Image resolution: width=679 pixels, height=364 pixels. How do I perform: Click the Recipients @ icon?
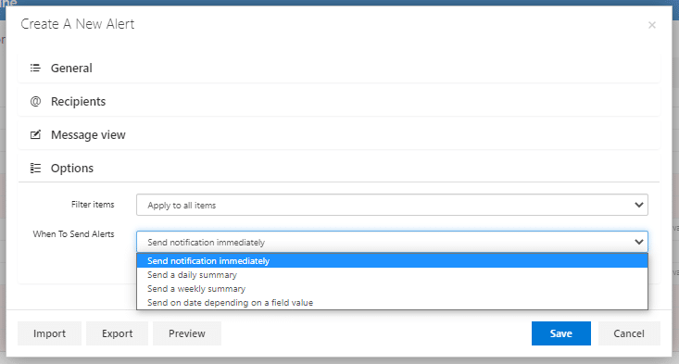pyautogui.click(x=35, y=101)
